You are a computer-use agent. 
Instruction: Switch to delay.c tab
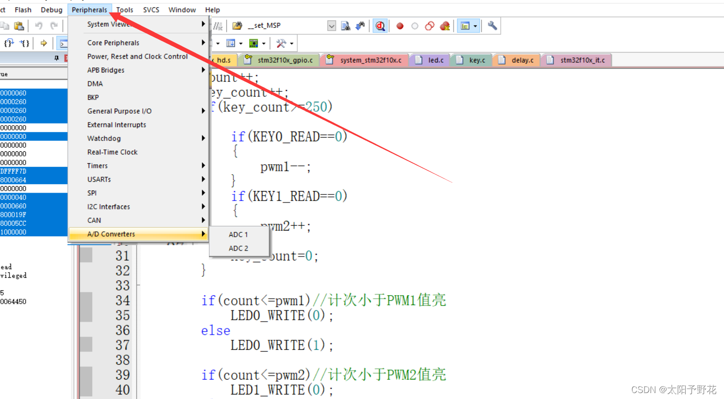517,60
